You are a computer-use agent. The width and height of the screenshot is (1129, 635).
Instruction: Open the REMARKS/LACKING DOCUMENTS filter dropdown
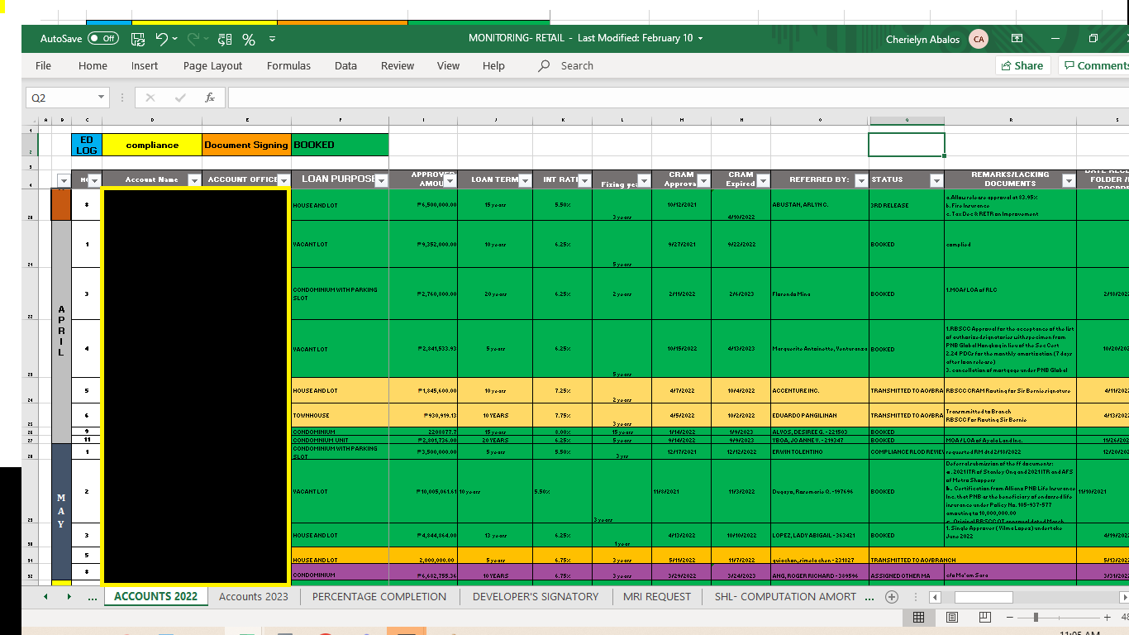pos(1069,180)
